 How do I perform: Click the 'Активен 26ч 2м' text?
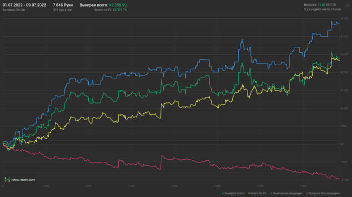14,10
